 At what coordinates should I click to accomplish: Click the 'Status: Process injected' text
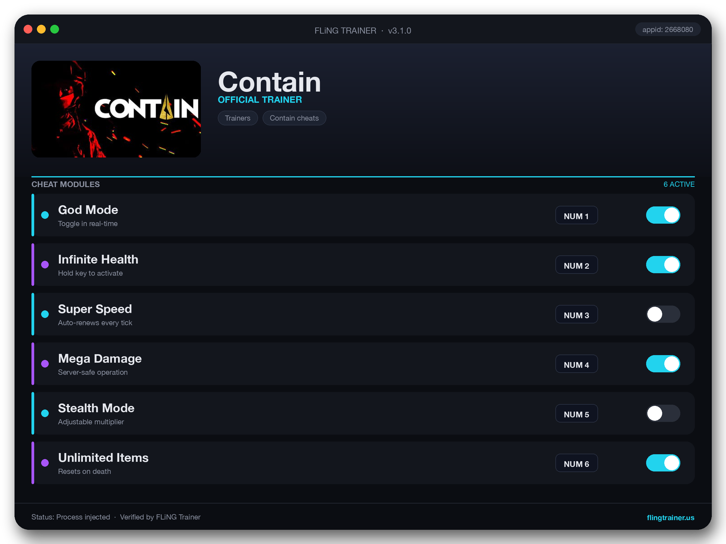click(x=70, y=517)
